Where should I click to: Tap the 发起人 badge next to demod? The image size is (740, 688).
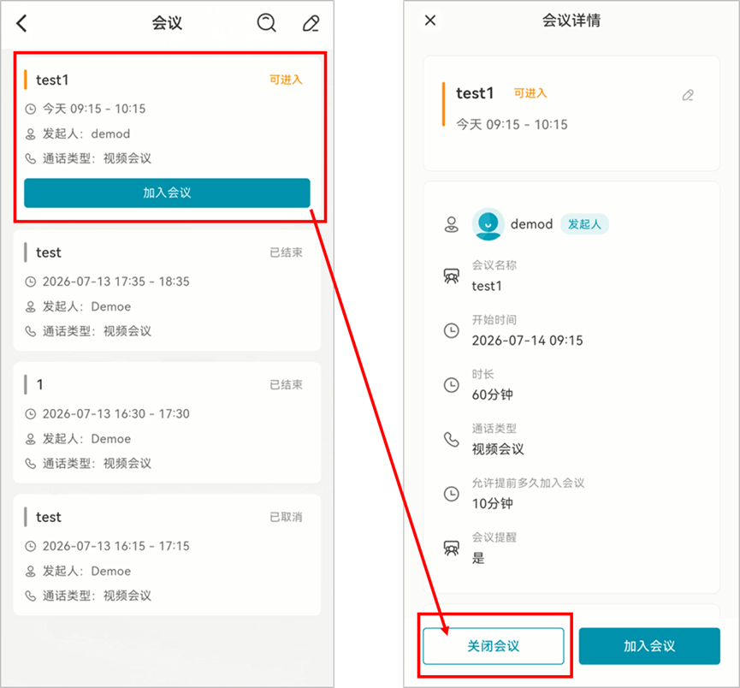click(584, 224)
